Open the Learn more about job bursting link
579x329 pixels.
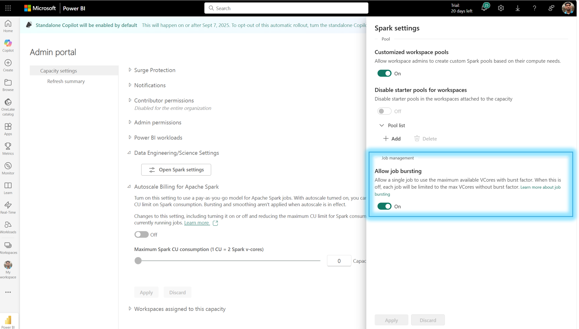point(541,187)
